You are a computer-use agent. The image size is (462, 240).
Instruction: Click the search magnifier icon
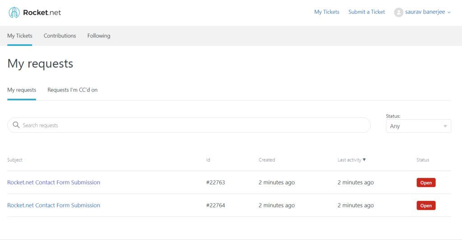pyautogui.click(x=16, y=125)
